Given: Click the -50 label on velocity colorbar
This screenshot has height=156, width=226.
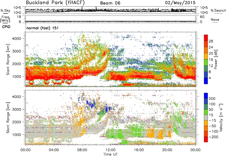Looking at the screenshot, I should point(212,126).
